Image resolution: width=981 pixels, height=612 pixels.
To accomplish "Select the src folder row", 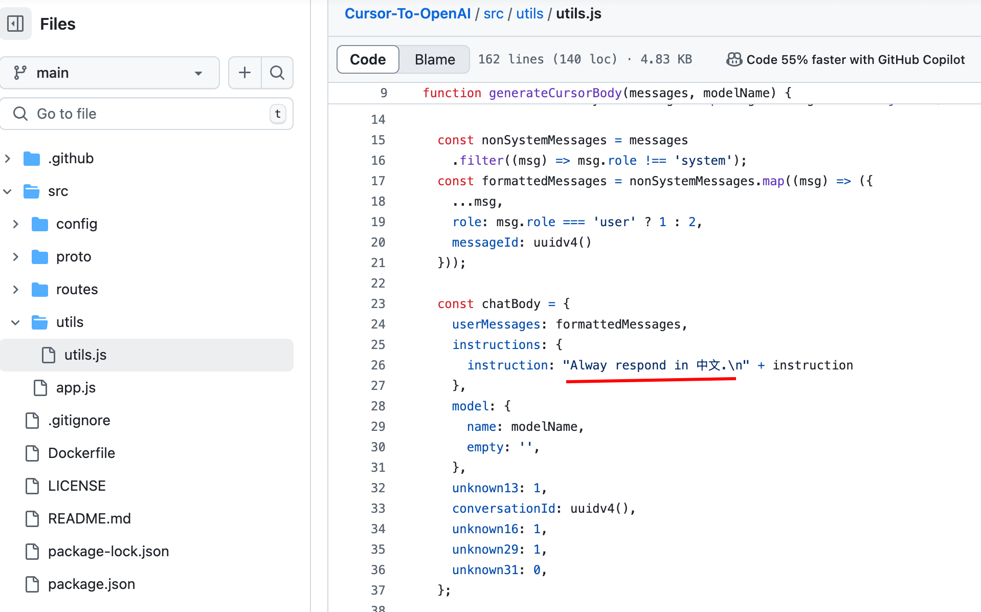I will (x=147, y=191).
